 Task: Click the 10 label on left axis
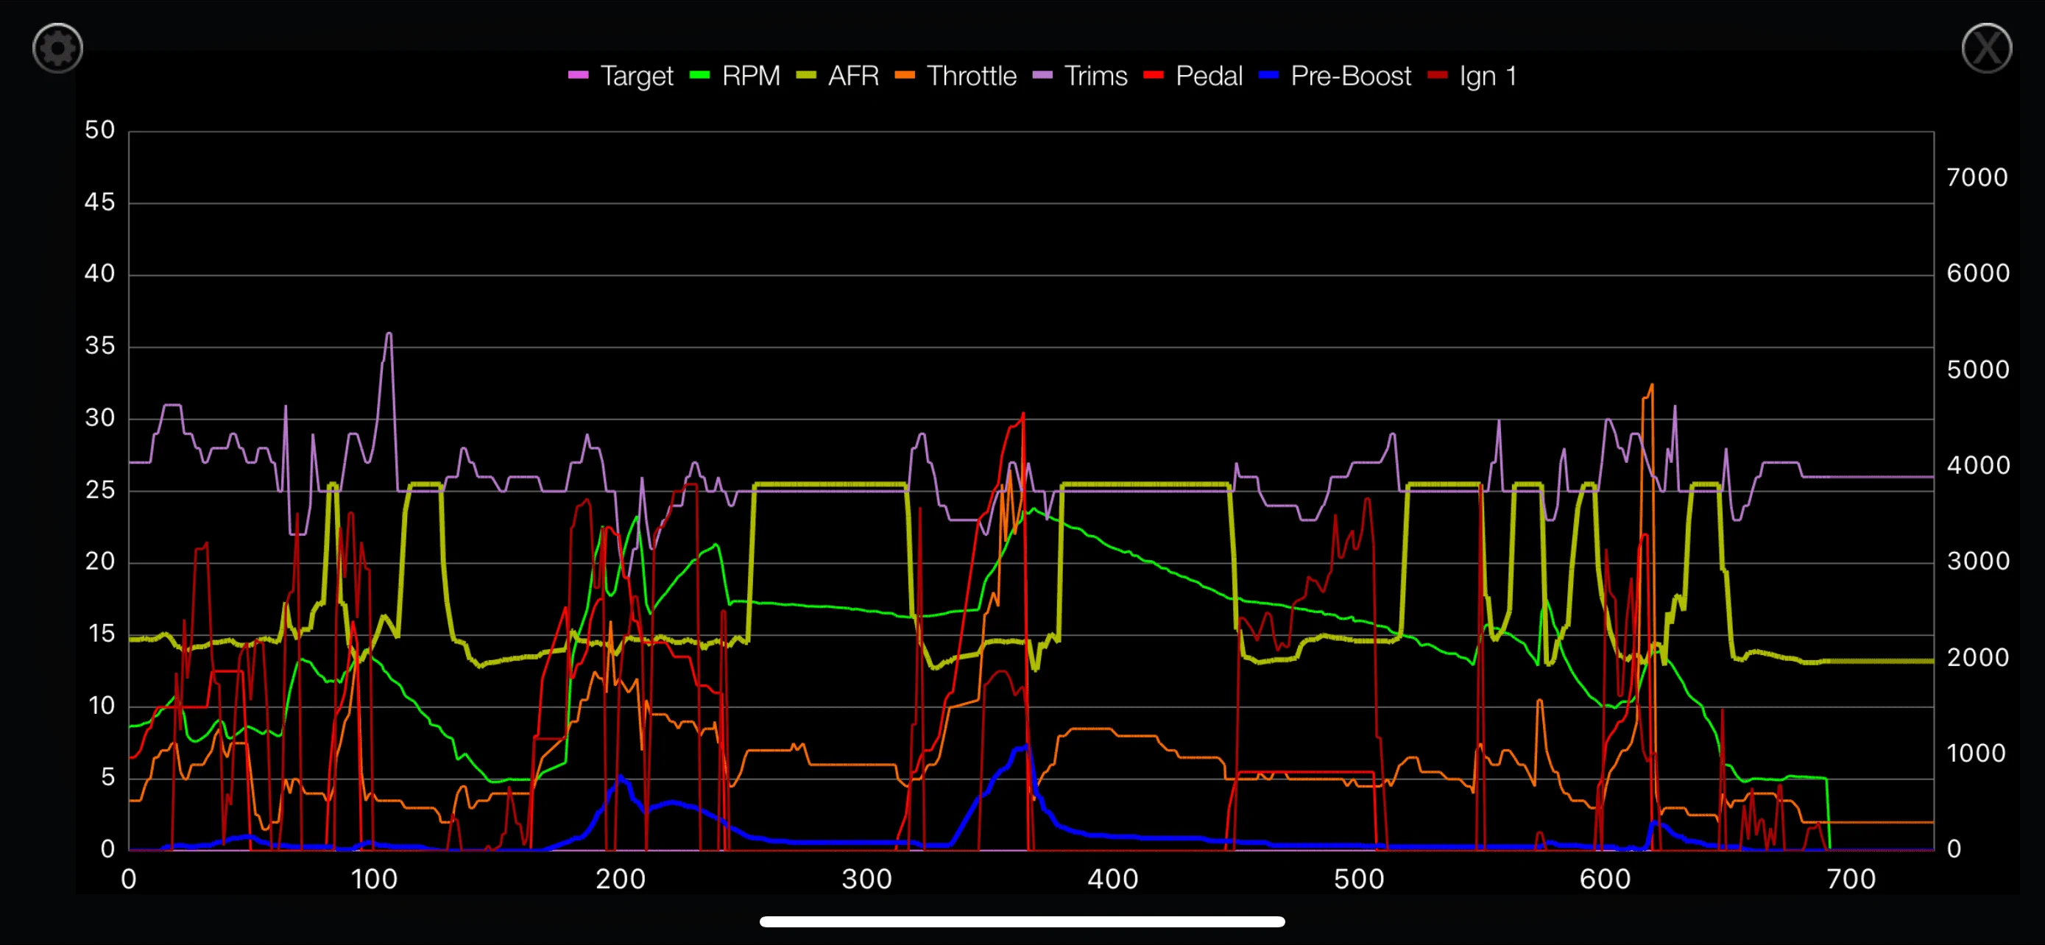pyautogui.click(x=101, y=706)
